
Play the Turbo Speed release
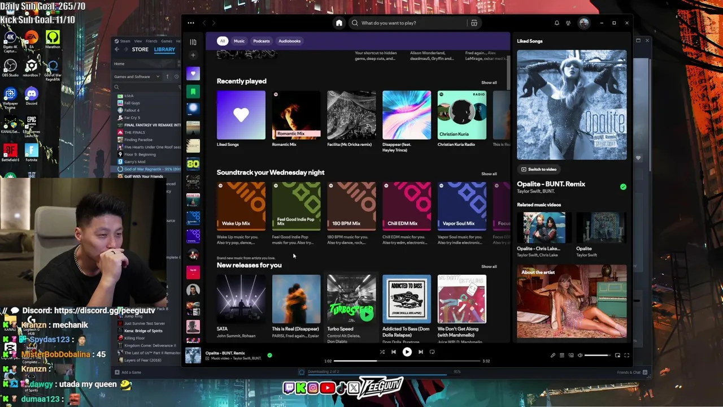click(x=367, y=314)
